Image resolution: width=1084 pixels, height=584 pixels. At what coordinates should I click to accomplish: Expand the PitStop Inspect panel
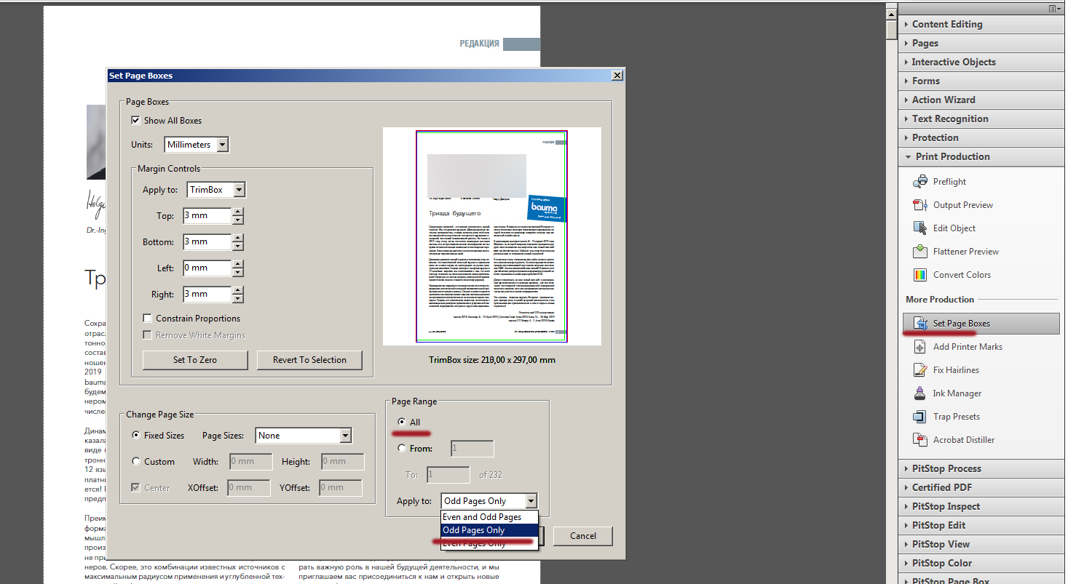[981, 506]
